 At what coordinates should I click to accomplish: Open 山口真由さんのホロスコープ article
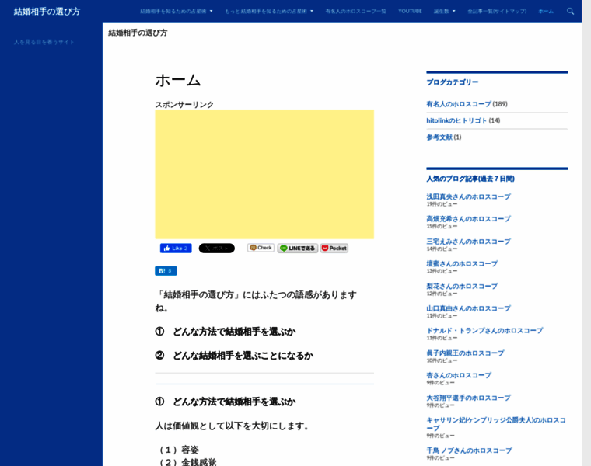(x=468, y=308)
